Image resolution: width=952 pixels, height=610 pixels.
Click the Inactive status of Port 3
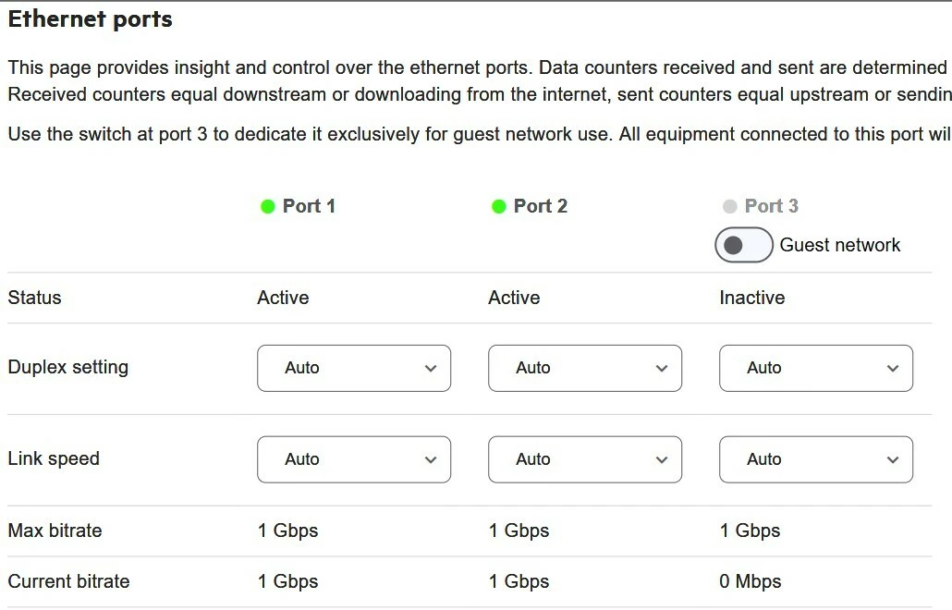(751, 298)
